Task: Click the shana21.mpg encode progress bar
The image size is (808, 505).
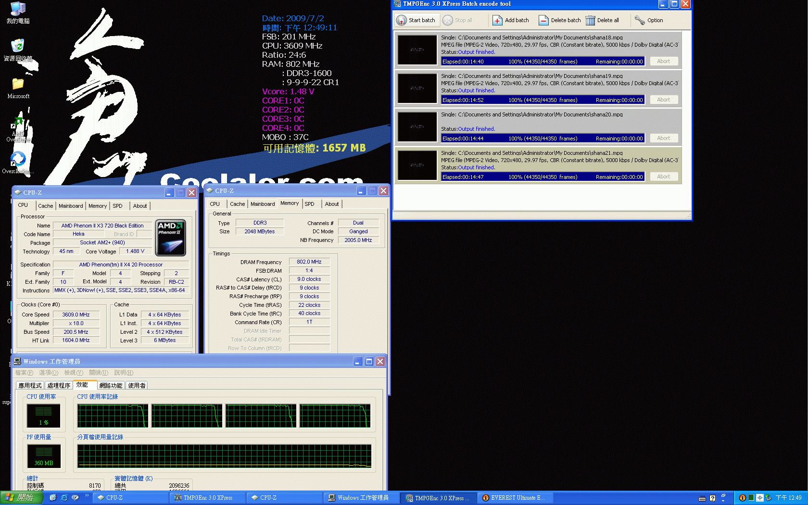Action: 543,177
